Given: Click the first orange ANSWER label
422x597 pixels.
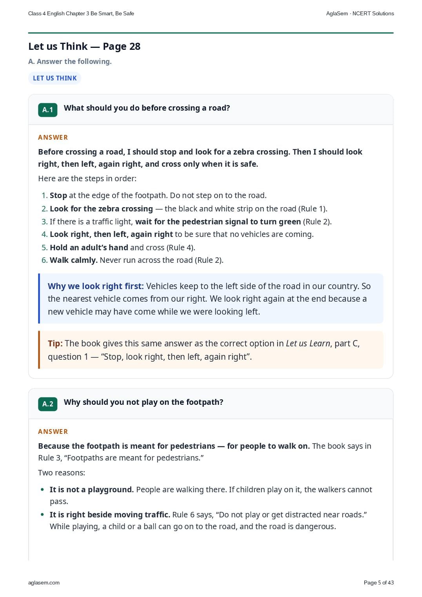Looking at the screenshot, I should 53,137.
